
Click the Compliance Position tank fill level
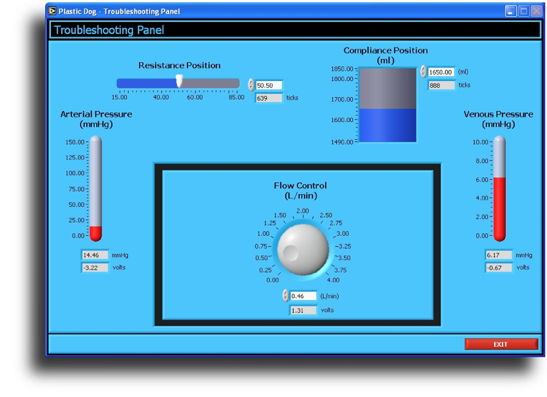tap(388, 125)
